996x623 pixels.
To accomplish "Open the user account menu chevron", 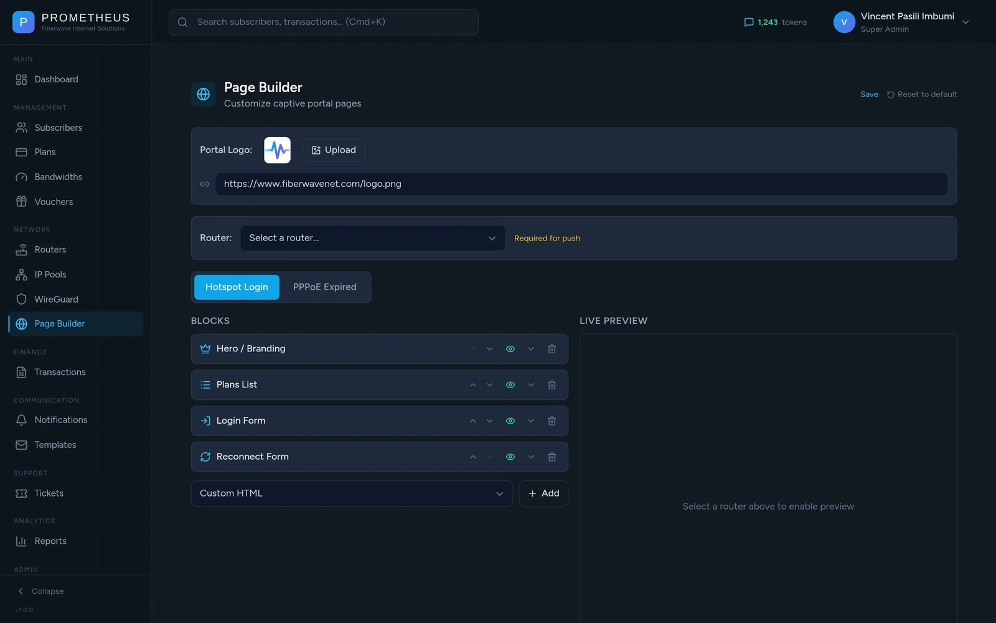I will [x=965, y=22].
